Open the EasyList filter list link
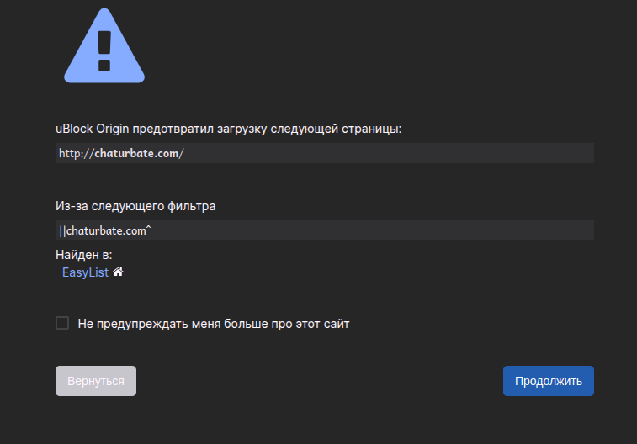The width and height of the screenshot is (637, 444). [x=85, y=272]
